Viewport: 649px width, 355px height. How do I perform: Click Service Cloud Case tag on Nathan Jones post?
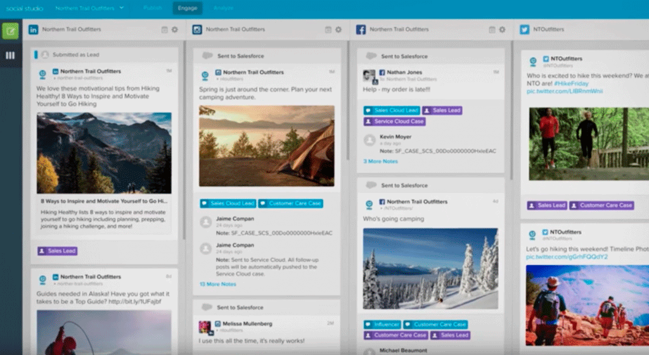tap(395, 121)
